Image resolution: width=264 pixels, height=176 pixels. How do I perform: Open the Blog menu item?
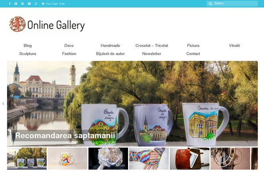[x=28, y=45]
